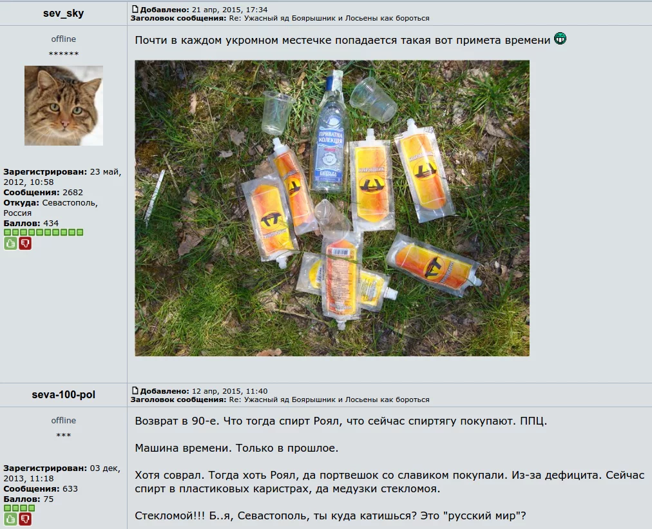This screenshot has height=529, width=652.
Task: Click sev_sky's green reputation bar
Action: tap(44, 233)
